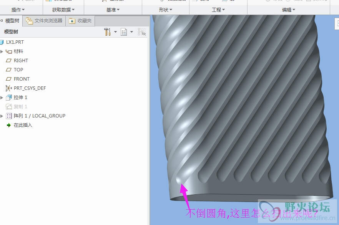Viewport: 339px width, 225px height.
Task: Select the 拉伸 1 extrude feature
Action: pos(20,98)
